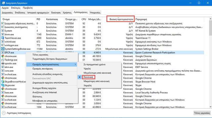
Task: Choose Αναζήτηση στο Internet
Action: pyautogui.click(x=44, y=92)
